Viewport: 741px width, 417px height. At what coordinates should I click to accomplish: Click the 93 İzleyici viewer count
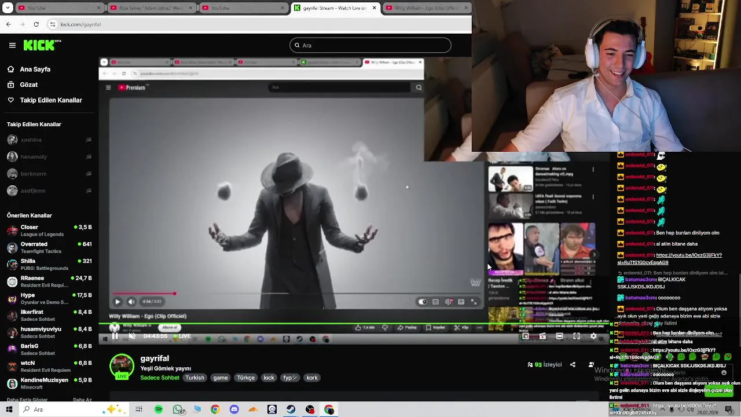click(x=545, y=365)
